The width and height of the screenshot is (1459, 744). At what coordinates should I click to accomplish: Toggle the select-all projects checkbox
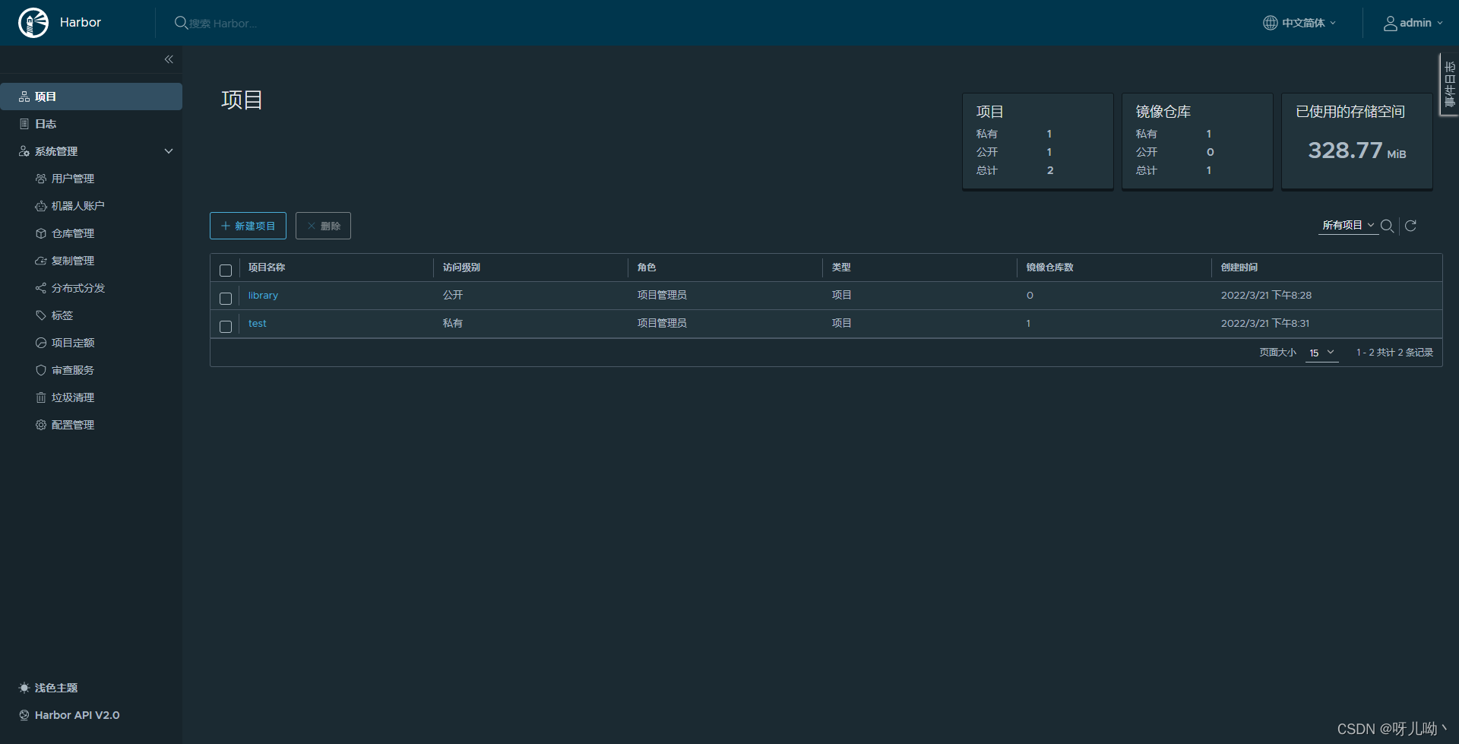226,271
